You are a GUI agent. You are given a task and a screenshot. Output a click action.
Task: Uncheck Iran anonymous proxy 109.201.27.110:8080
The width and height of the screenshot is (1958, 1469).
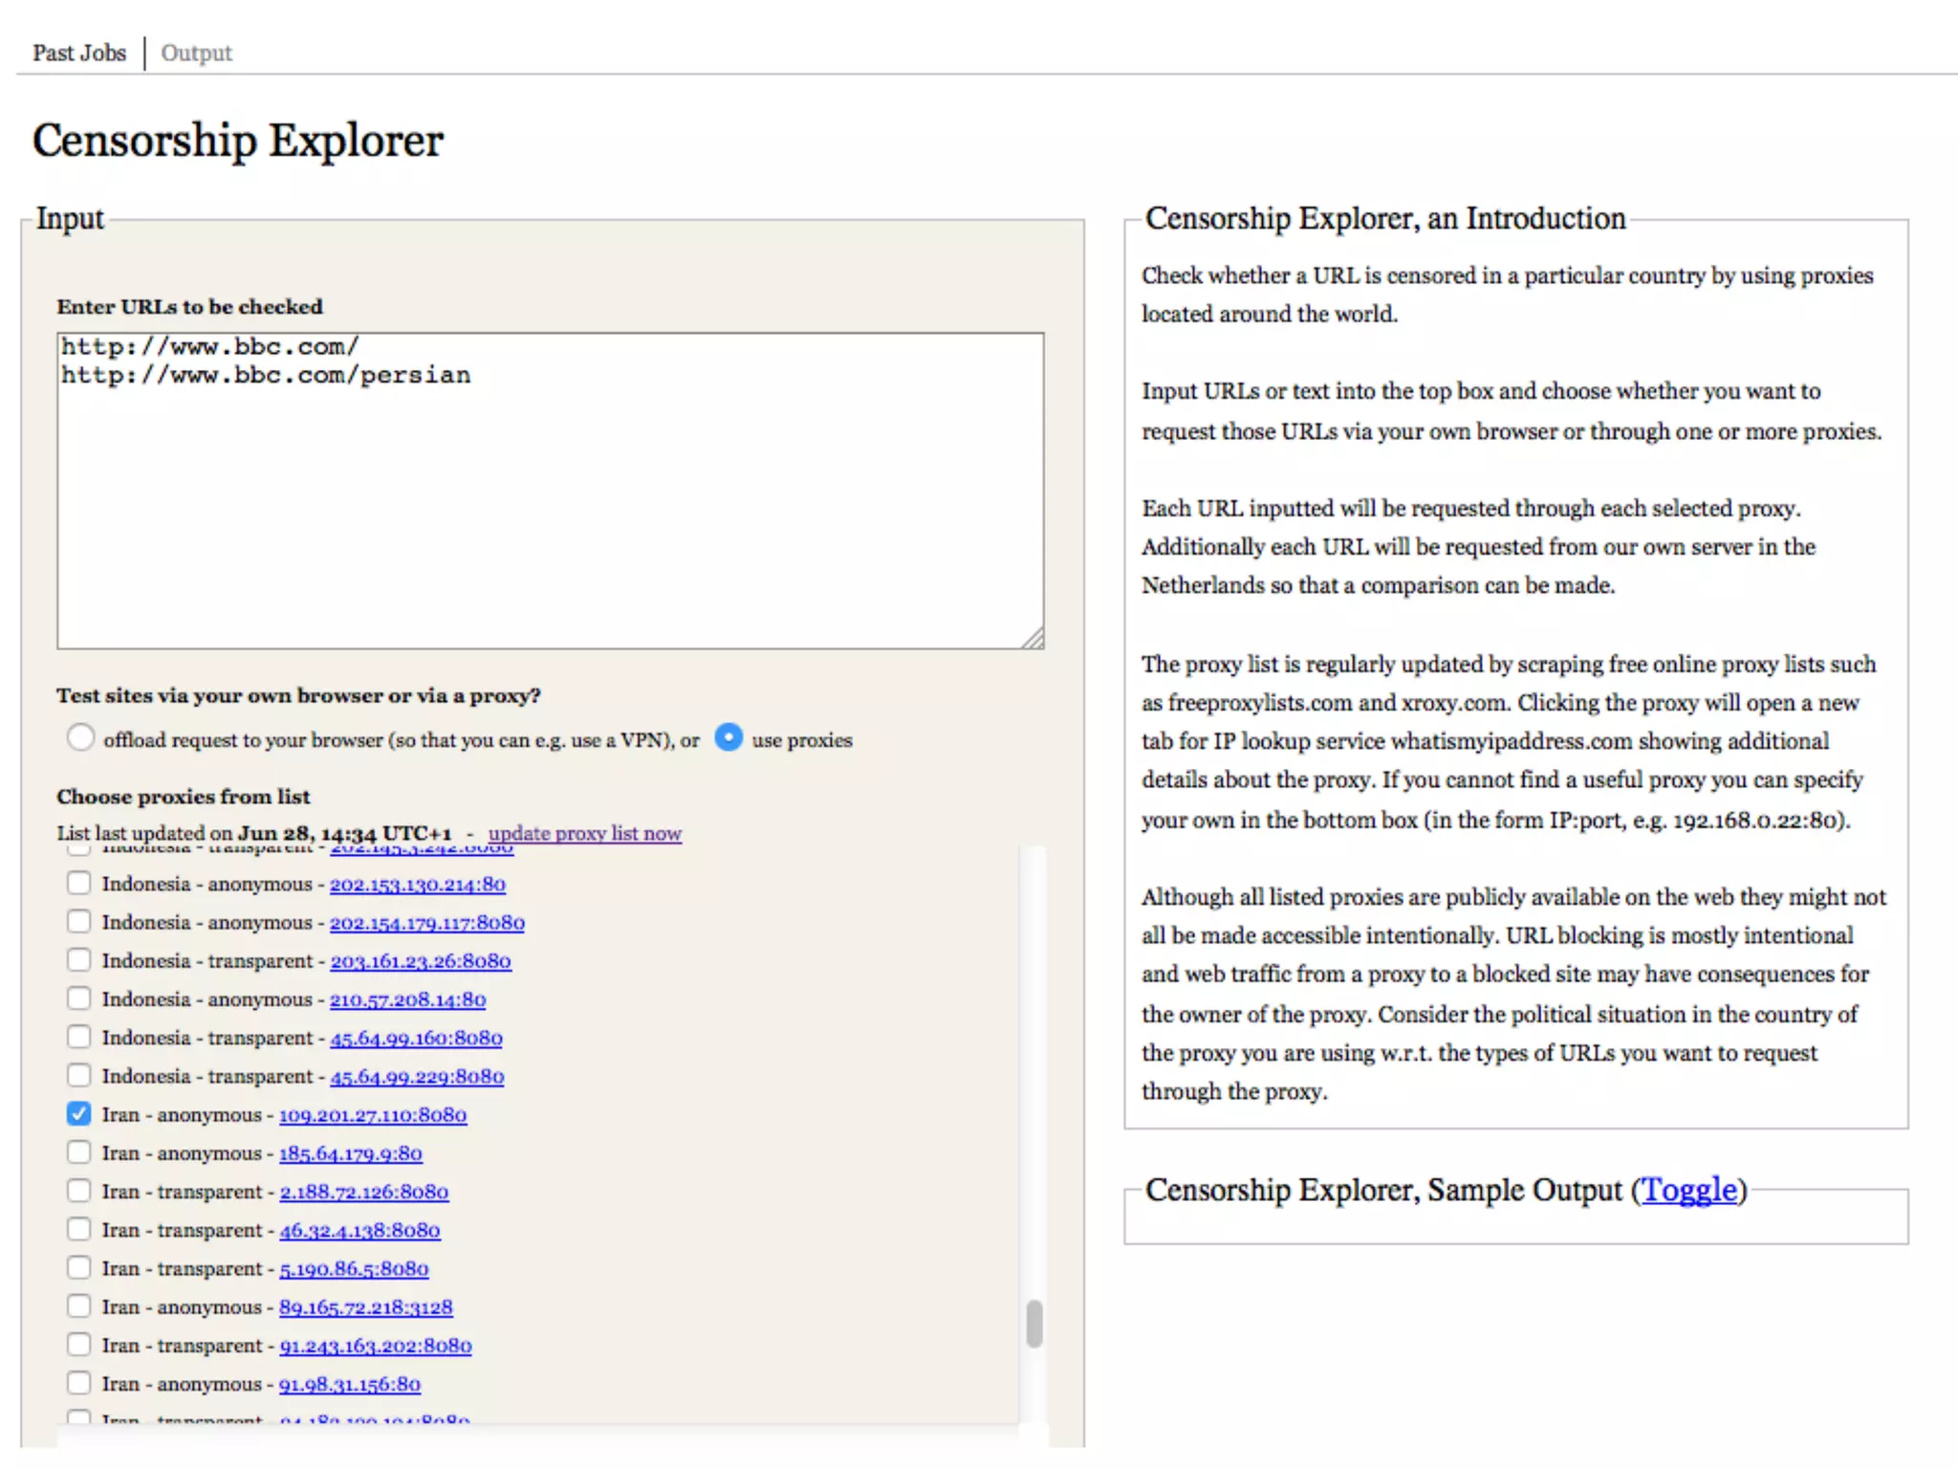(x=79, y=1114)
